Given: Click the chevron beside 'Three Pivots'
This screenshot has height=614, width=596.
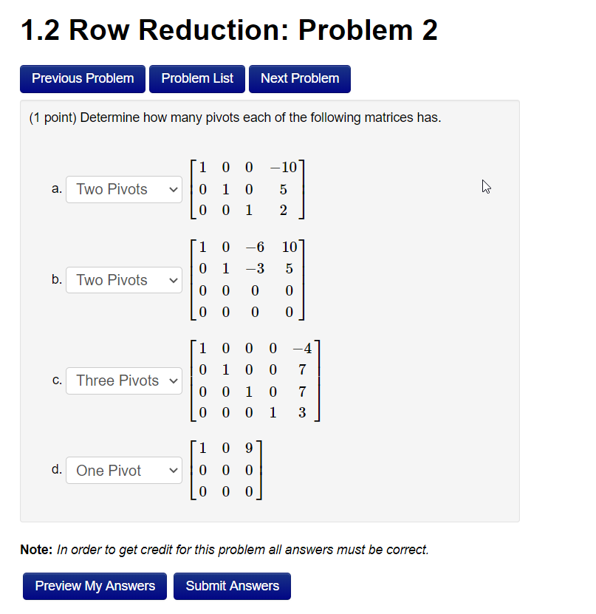Looking at the screenshot, I should coord(173,381).
